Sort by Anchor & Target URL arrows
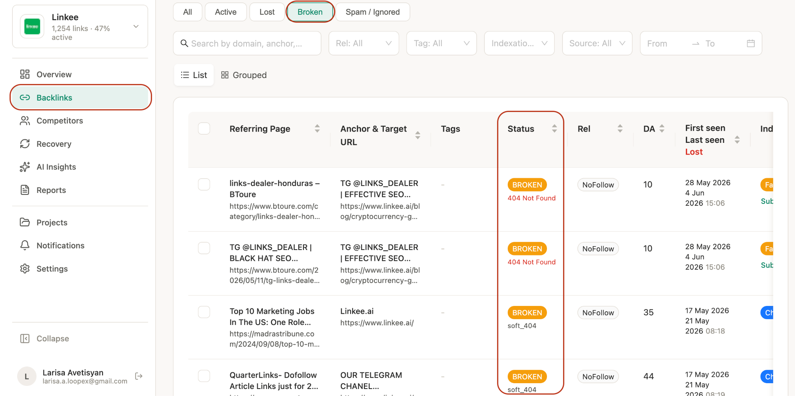The image size is (795, 396). (418, 135)
